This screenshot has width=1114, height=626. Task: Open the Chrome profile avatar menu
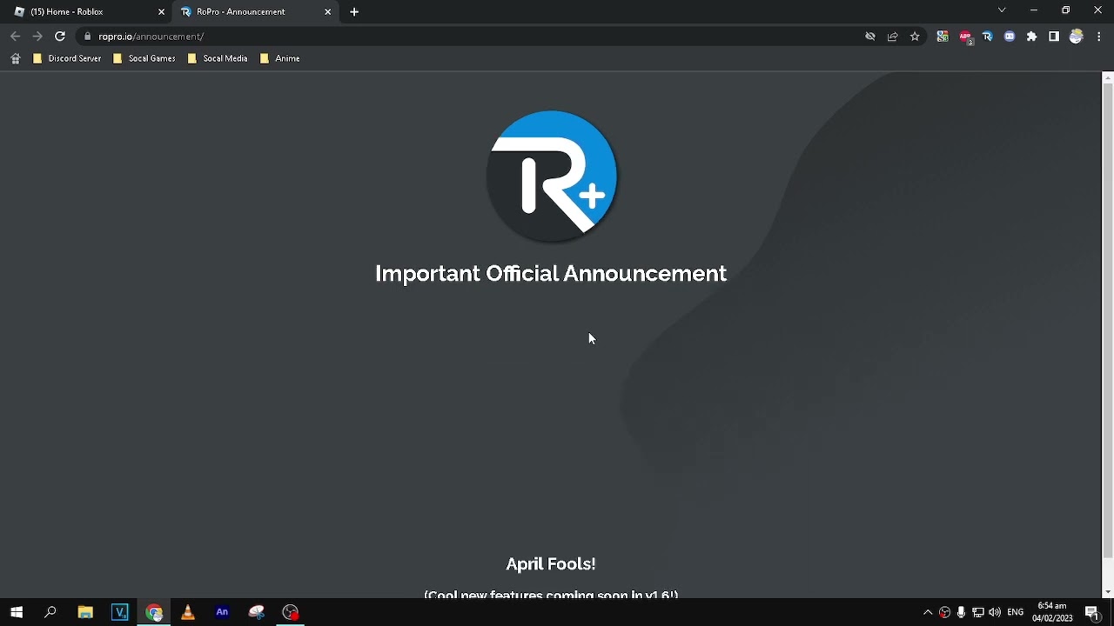click(x=1077, y=37)
